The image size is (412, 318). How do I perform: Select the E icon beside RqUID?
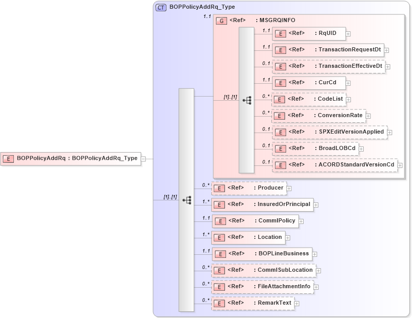(280, 33)
